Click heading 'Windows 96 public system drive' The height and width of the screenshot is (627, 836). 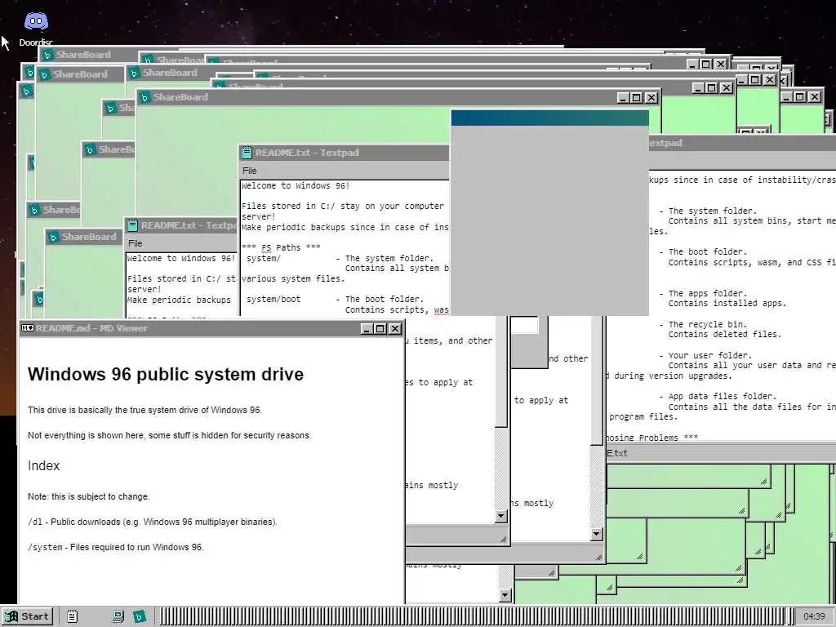coord(166,374)
